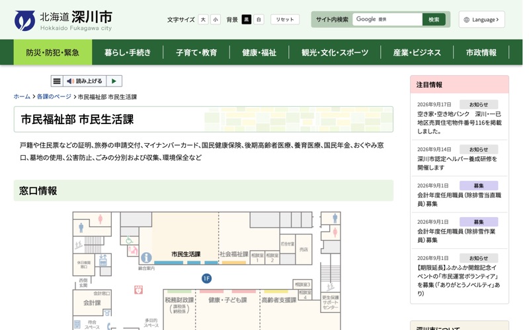Focus the Google site search field
Viewport: 529px width, 330px height.
pyautogui.click(x=387, y=19)
